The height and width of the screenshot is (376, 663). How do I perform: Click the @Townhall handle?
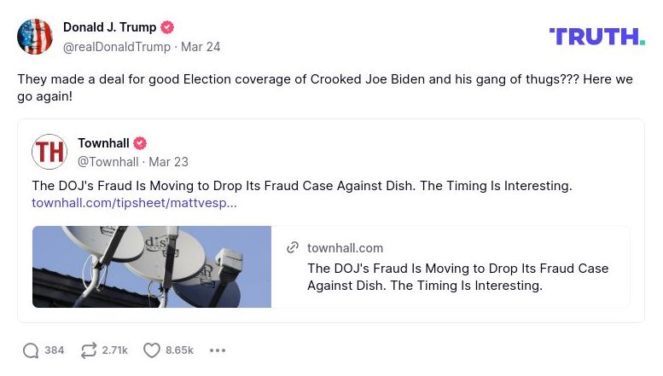click(108, 162)
